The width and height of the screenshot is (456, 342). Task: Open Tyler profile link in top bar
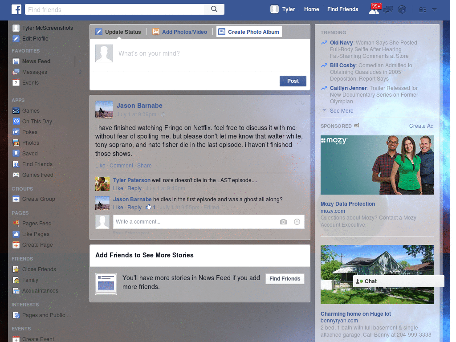click(289, 9)
